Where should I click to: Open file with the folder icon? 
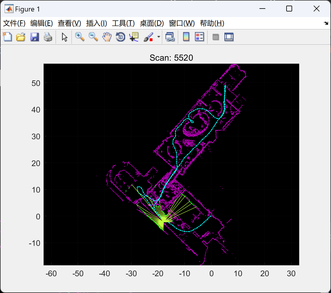(x=21, y=37)
